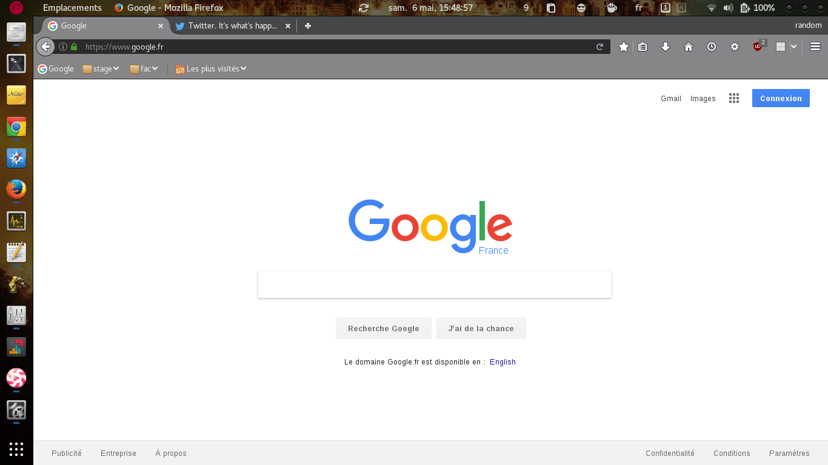Viewport: 828px width, 465px height.
Task: Open the "Les plus visités" dropdown
Action: pos(211,69)
